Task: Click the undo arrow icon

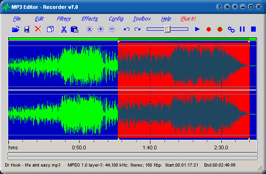Action: click(127, 29)
